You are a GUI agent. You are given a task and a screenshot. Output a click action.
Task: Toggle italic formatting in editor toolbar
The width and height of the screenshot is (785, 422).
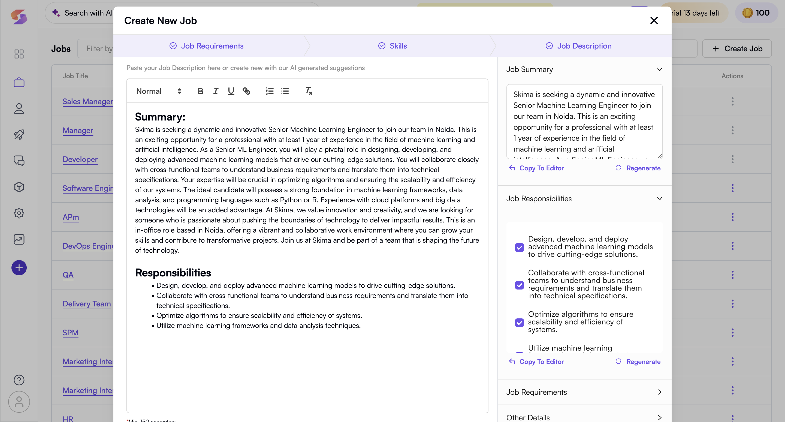pos(215,91)
